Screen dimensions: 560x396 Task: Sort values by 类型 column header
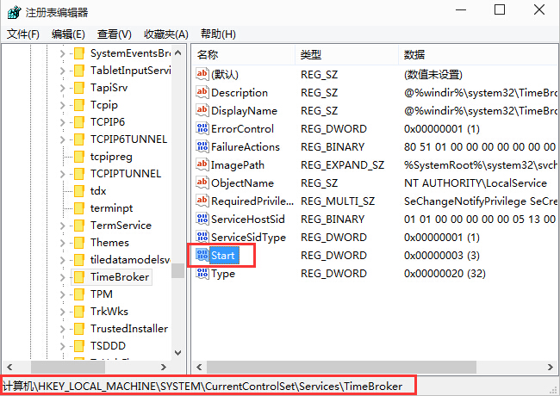[x=347, y=54]
